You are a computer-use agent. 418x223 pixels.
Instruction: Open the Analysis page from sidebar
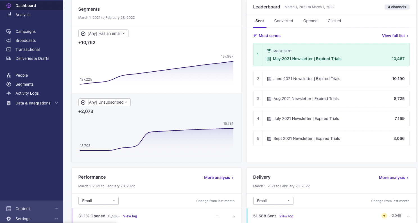tap(23, 15)
